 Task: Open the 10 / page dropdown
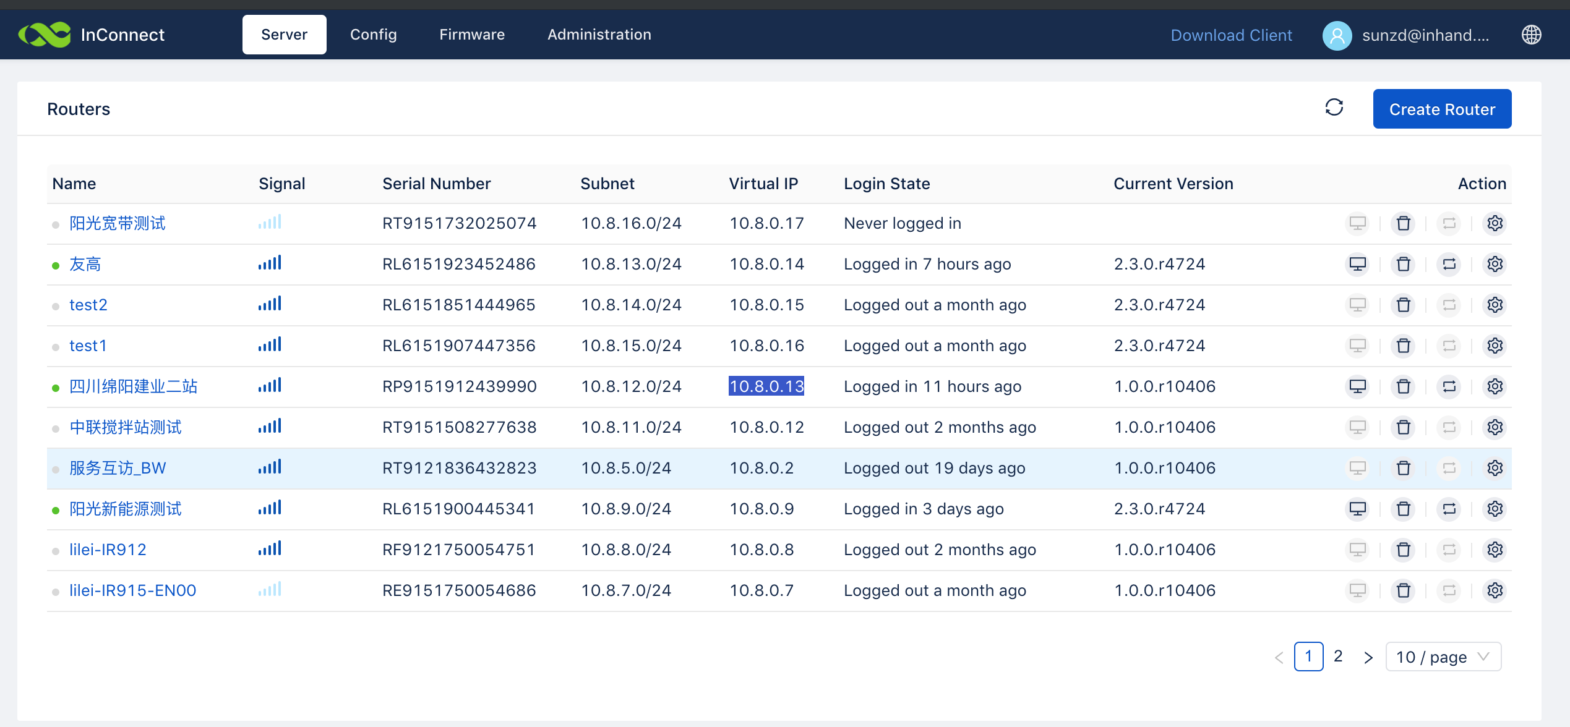pos(1443,657)
